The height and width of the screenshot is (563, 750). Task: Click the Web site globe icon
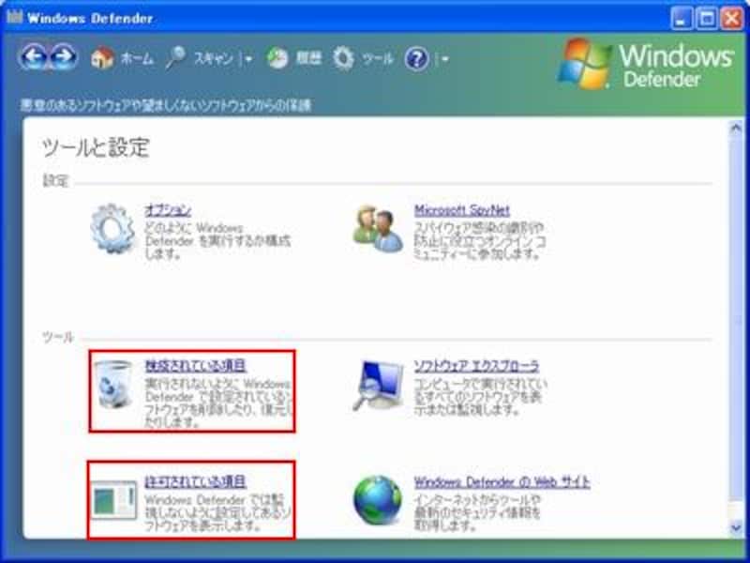[x=378, y=500]
